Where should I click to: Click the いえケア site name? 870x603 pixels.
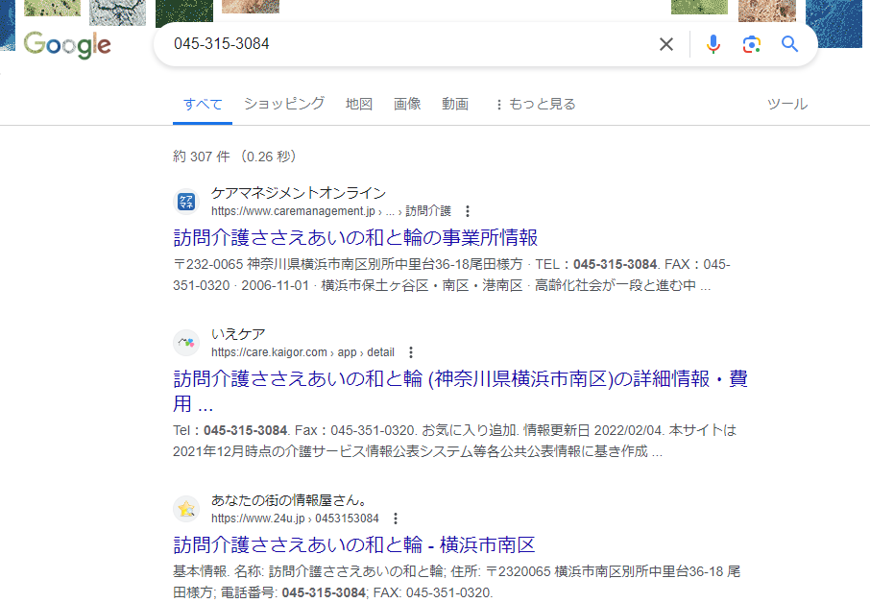pos(238,334)
